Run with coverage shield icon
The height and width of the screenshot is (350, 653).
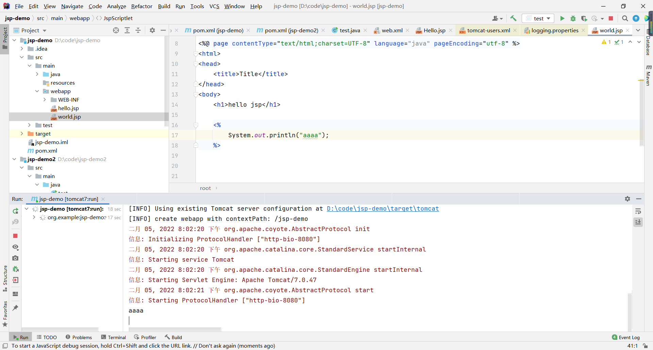pyautogui.click(x=584, y=18)
